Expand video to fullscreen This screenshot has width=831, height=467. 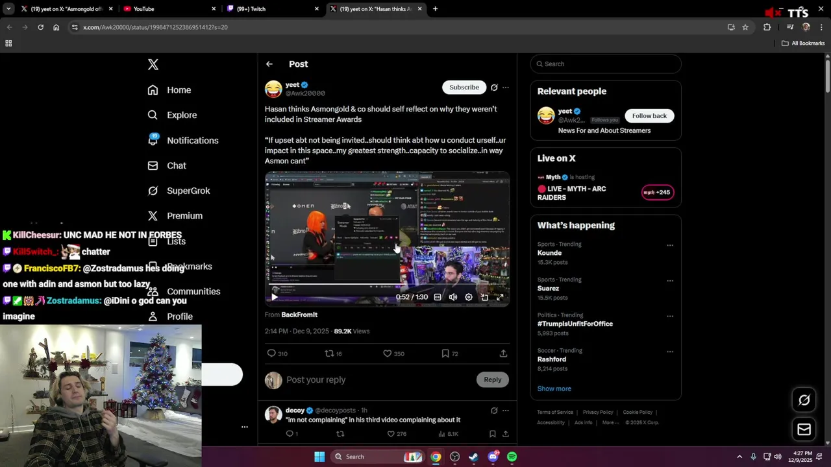(500, 297)
